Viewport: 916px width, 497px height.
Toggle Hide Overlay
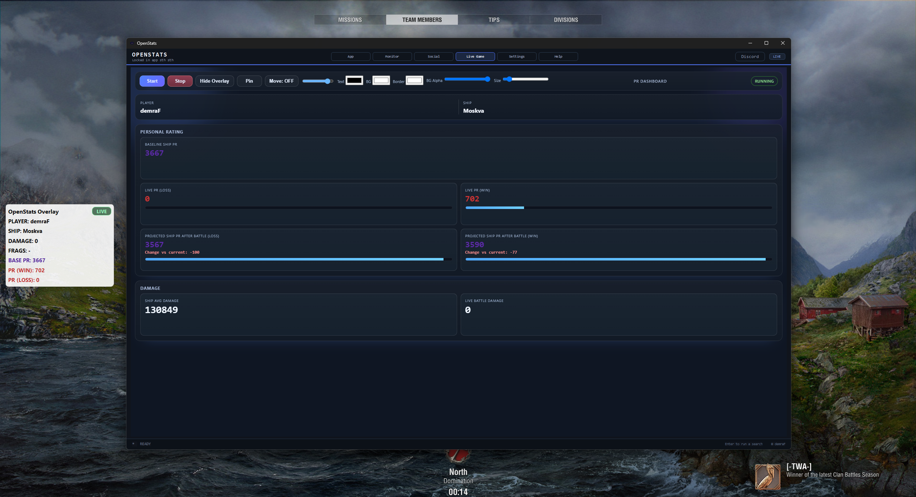pyautogui.click(x=214, y=81)
